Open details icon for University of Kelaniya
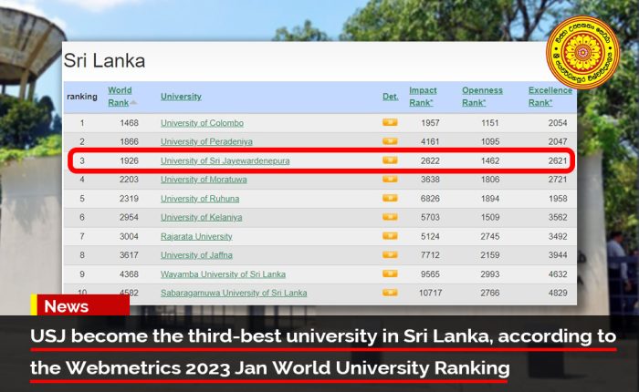This screenshot has width=639, height=392. tap(390, 218)
